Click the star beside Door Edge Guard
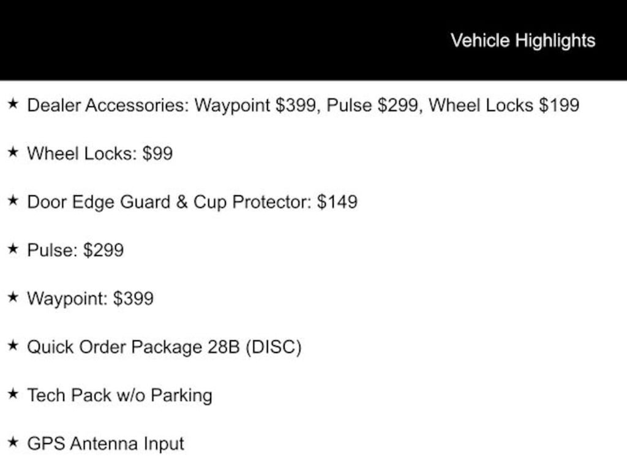Viewport: 627px width, 470px height. 13,200
